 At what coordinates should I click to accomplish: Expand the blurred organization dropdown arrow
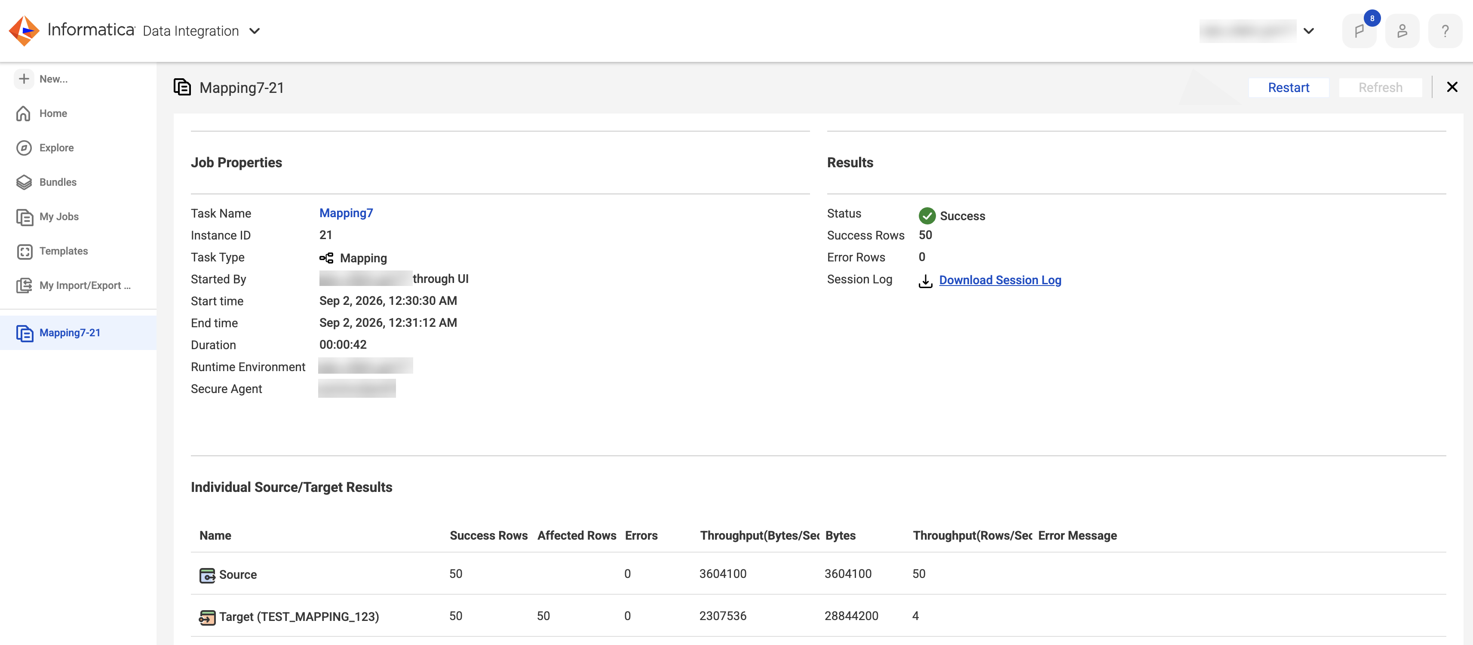click(1309, 31)
